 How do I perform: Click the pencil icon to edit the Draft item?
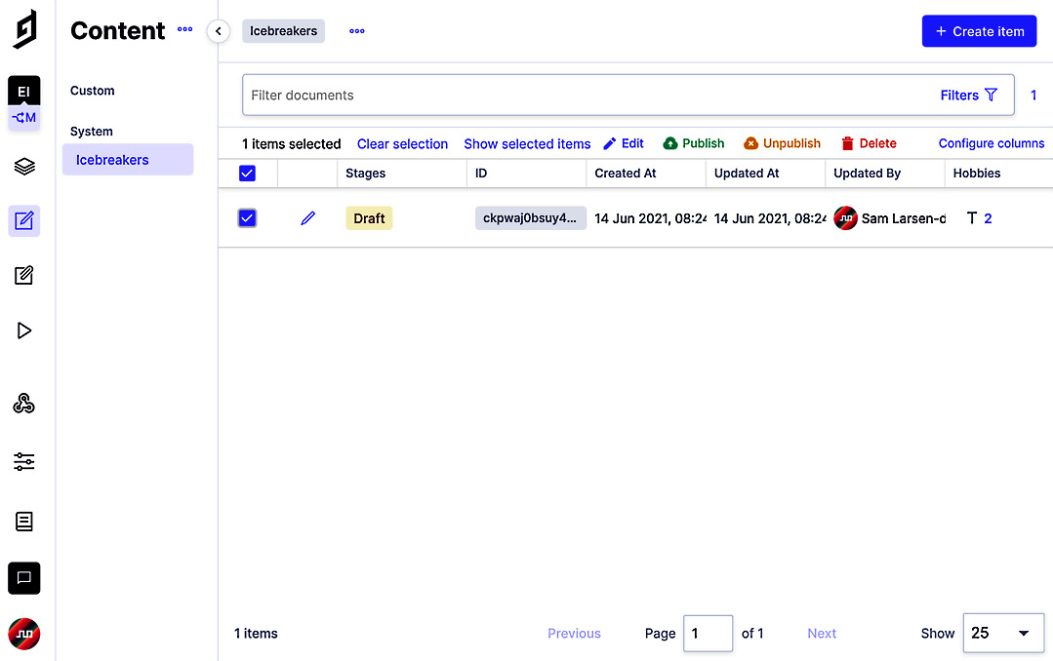point(307,217)
